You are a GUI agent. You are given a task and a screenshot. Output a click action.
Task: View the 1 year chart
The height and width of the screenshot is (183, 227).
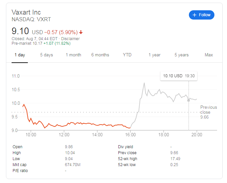(x=154, y=55)
